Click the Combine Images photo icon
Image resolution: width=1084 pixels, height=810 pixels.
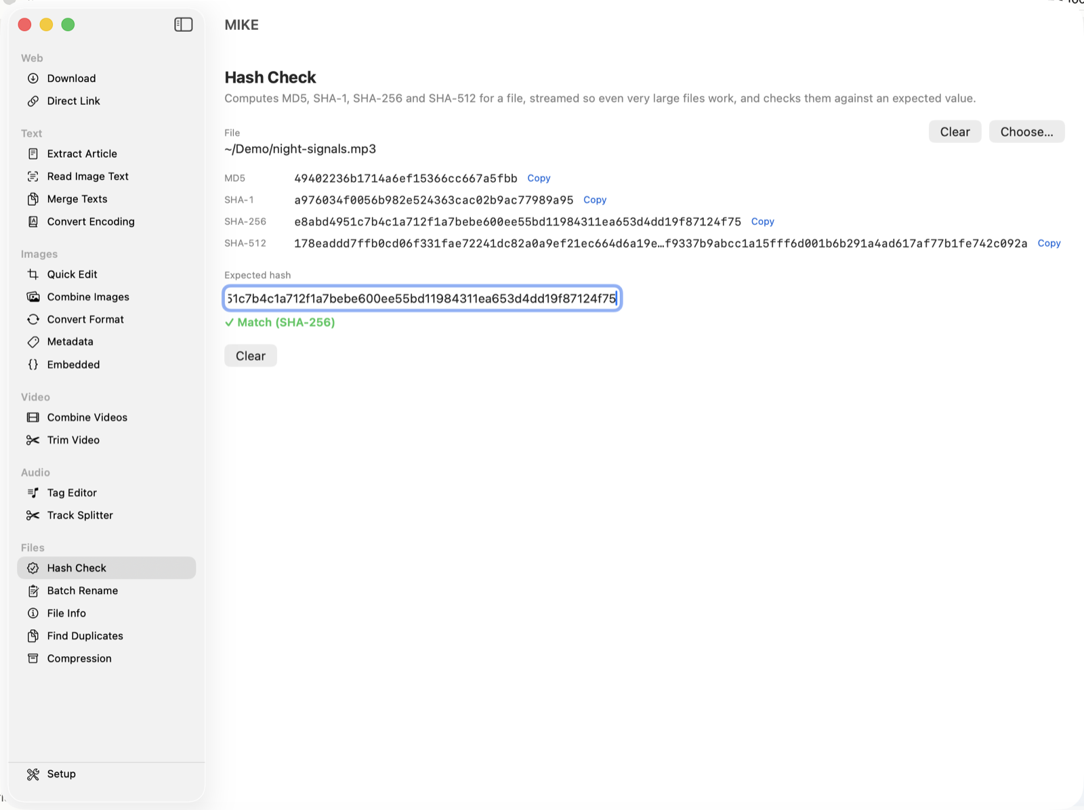pos(33,297)
